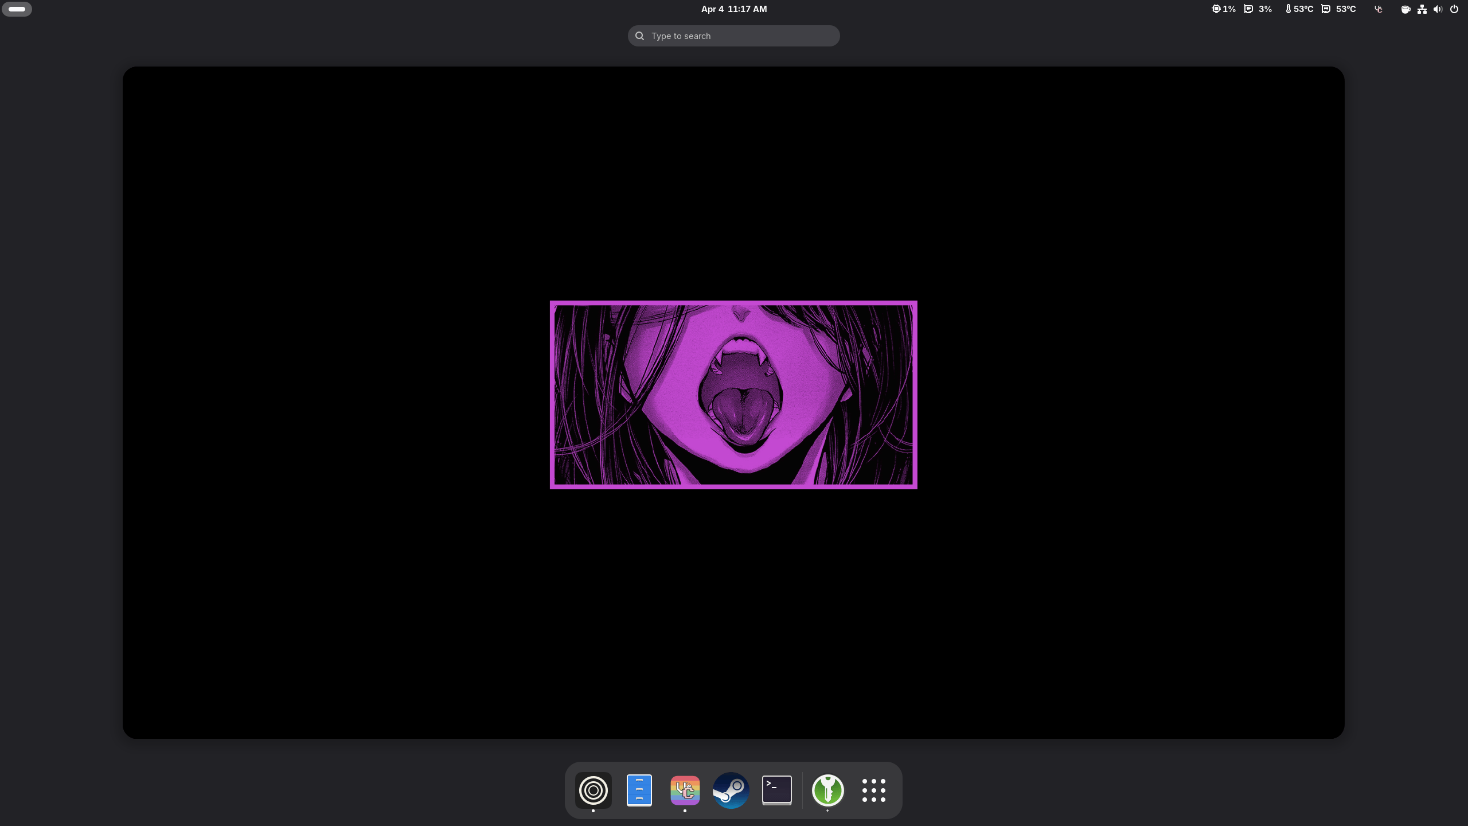Launch Steam from the dock

(731, 790)
